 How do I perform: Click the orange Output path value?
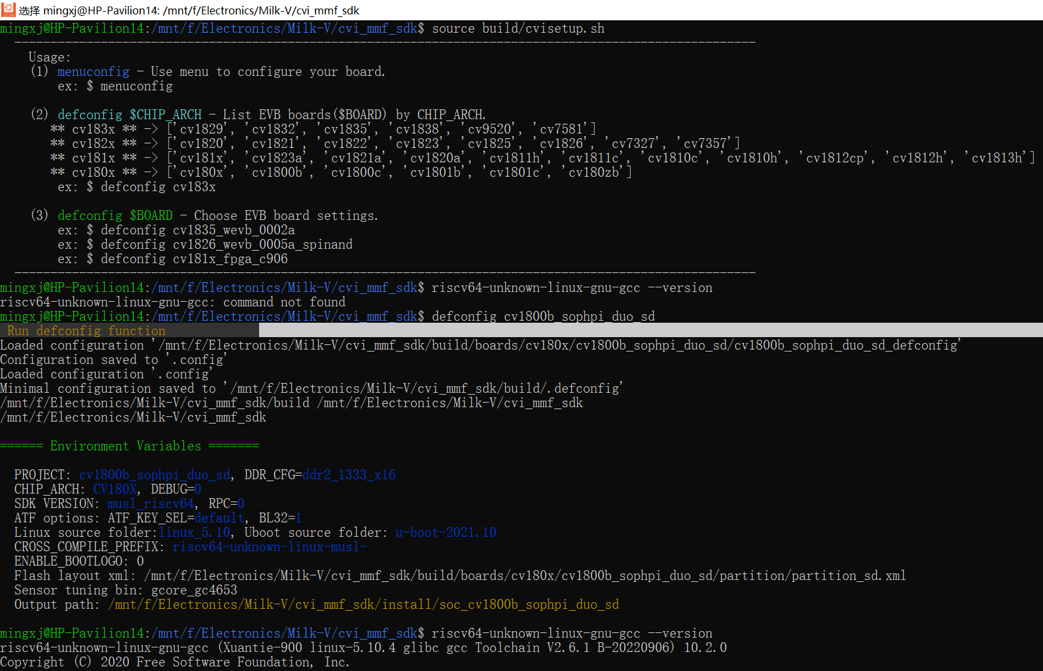pos(364,605)
